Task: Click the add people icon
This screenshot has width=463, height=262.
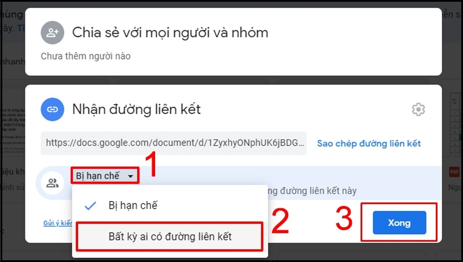Action: [52, 32]
